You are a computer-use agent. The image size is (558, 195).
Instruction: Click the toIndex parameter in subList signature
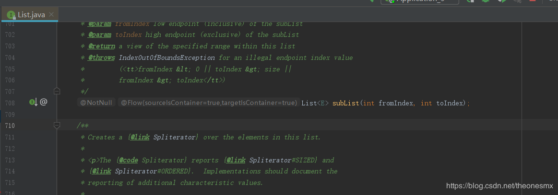[450, 103]
